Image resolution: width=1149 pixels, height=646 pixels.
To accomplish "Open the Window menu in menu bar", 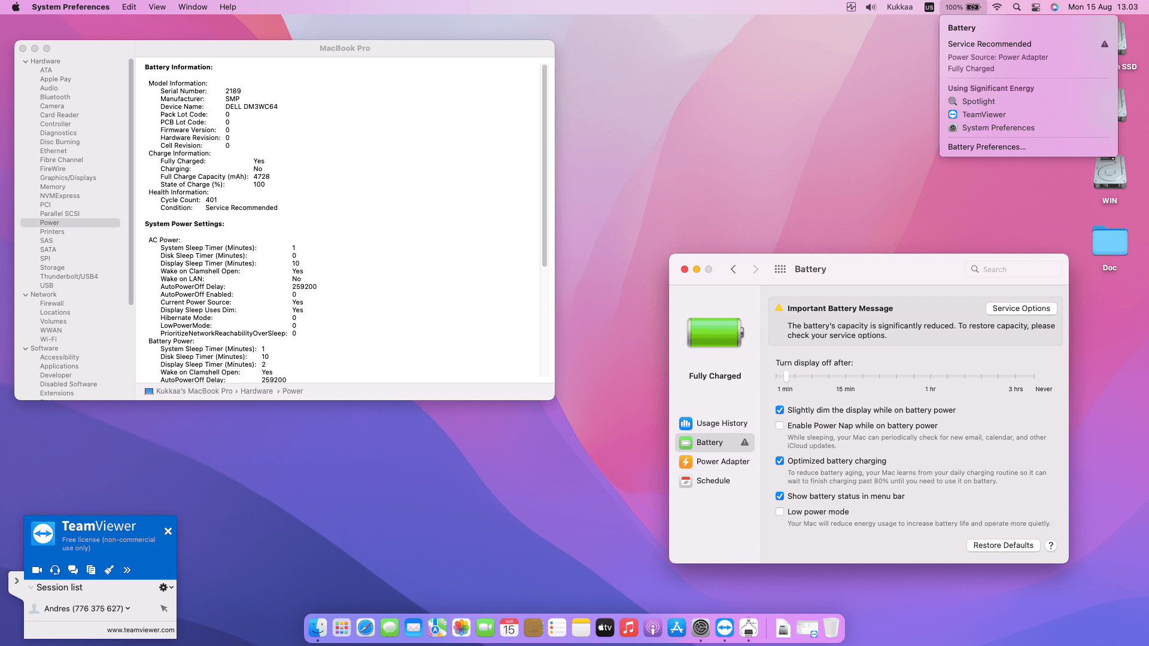I will [x=192, y=7].
